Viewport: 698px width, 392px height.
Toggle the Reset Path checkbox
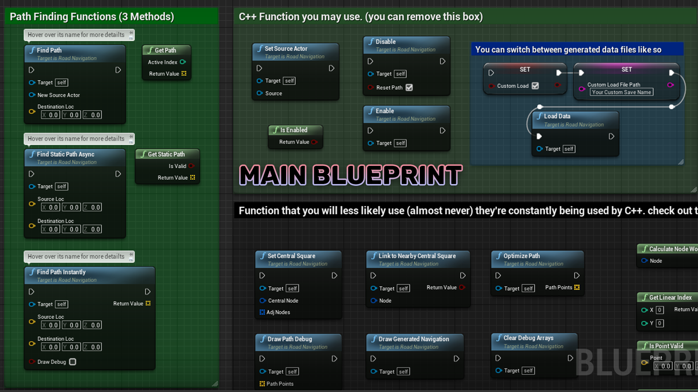pyautogui.click(x=409, y=87)
